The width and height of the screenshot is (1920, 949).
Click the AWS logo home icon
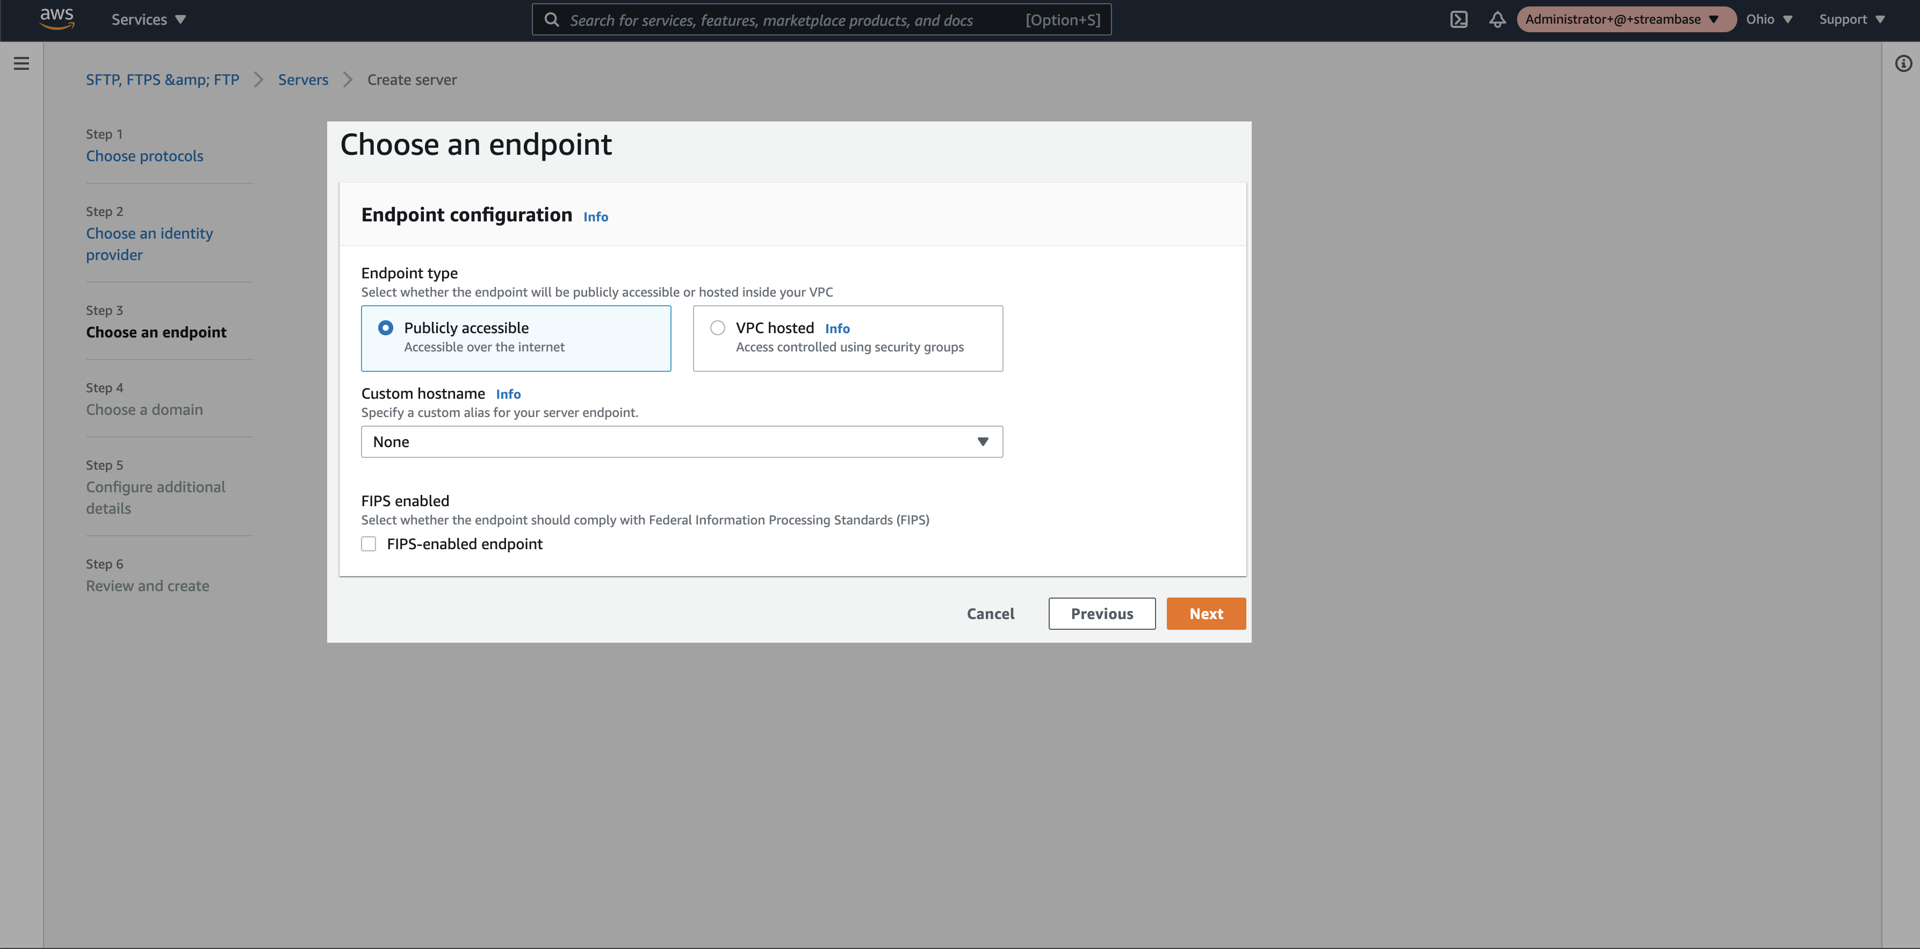coord(56,19)
